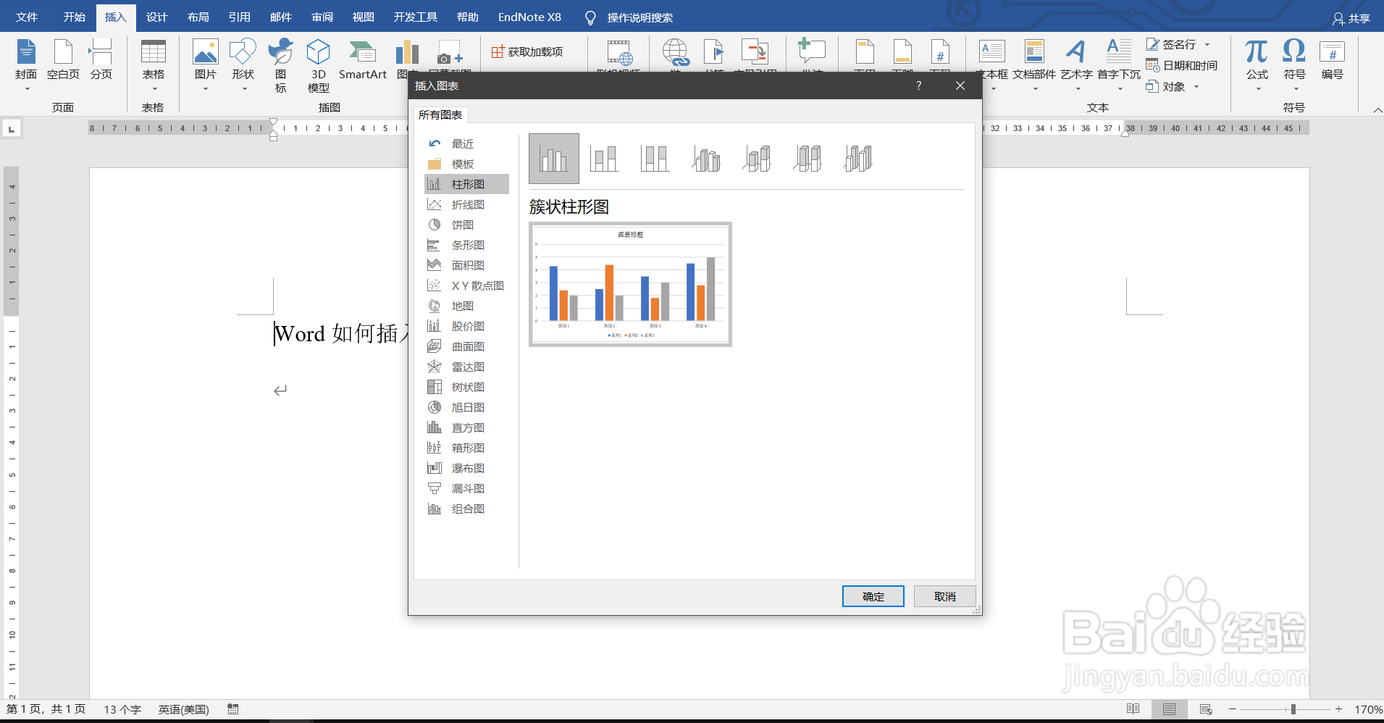Select the 3-D 100% stacked column subtype

pyautogui.click(x=808, y=159)
